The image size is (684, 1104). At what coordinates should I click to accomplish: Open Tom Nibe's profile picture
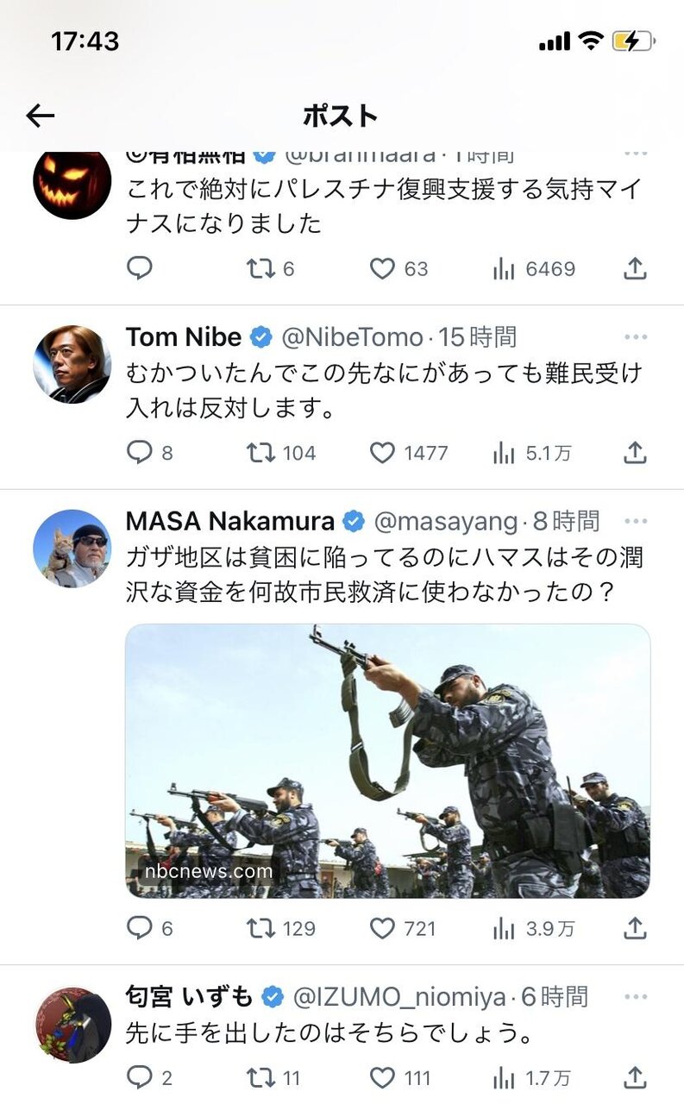(x=72, y=365)
